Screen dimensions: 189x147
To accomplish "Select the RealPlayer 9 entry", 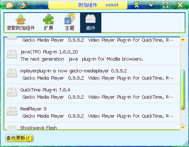I will pos(92,113).
